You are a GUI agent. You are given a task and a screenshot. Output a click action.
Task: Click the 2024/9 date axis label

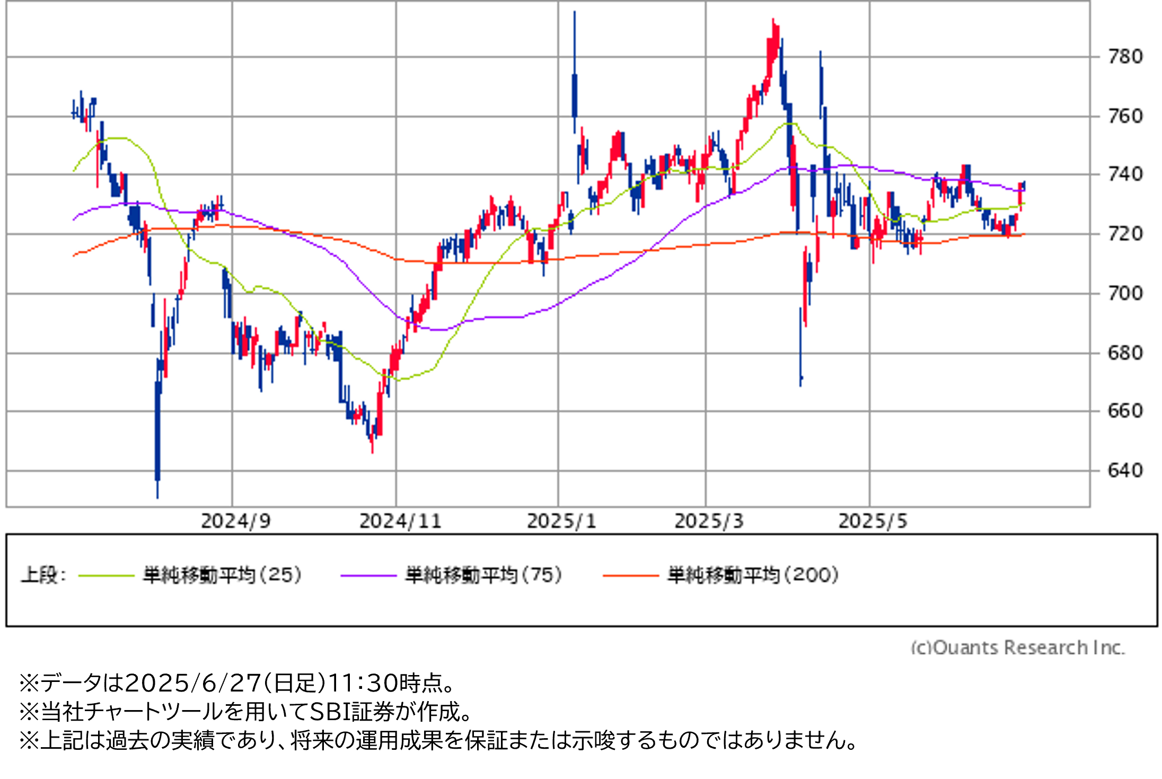[x=235, y=521]
